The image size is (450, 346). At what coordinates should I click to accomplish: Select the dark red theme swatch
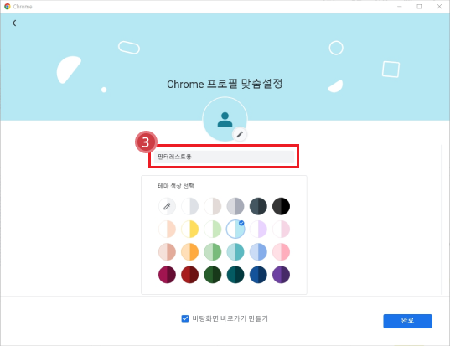pyautogui.click(x=190, y=275)
